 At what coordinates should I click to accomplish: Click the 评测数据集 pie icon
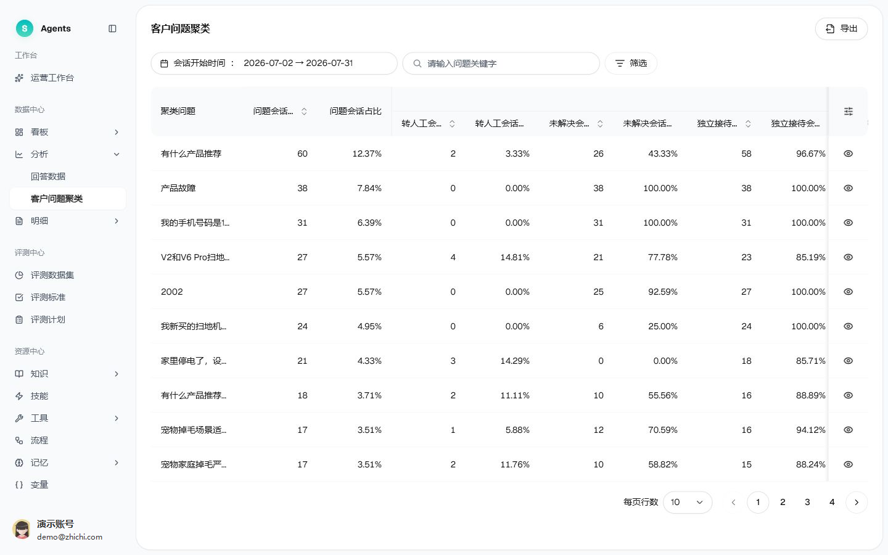pos(19,275)
